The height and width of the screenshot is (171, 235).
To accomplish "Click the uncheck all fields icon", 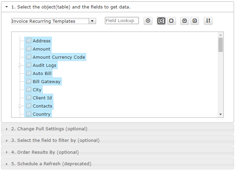I will pos(171,21).
